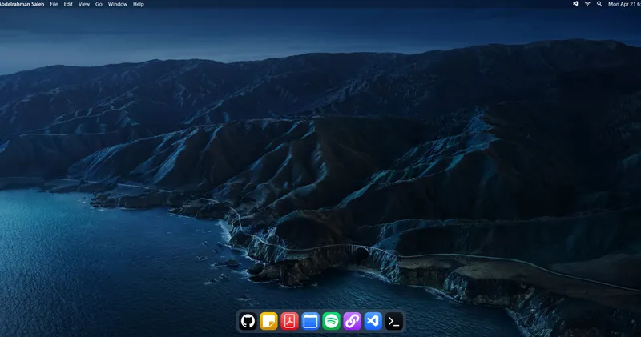Viewport: 641px width, 337px height.
Task: Open GitHub from the dock
Action: pos(248,321)
